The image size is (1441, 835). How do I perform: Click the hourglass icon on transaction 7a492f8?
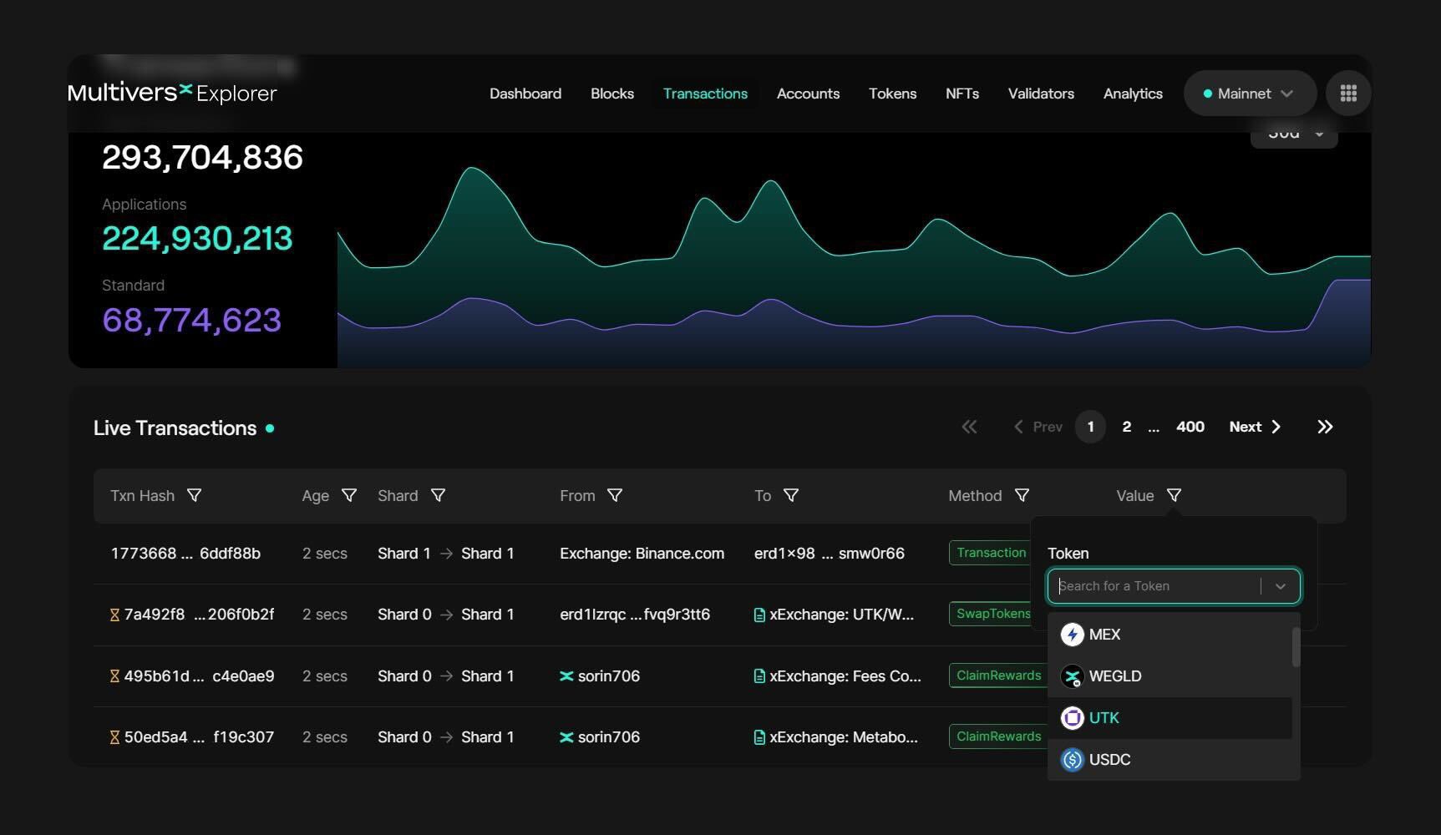click(113, 614)
